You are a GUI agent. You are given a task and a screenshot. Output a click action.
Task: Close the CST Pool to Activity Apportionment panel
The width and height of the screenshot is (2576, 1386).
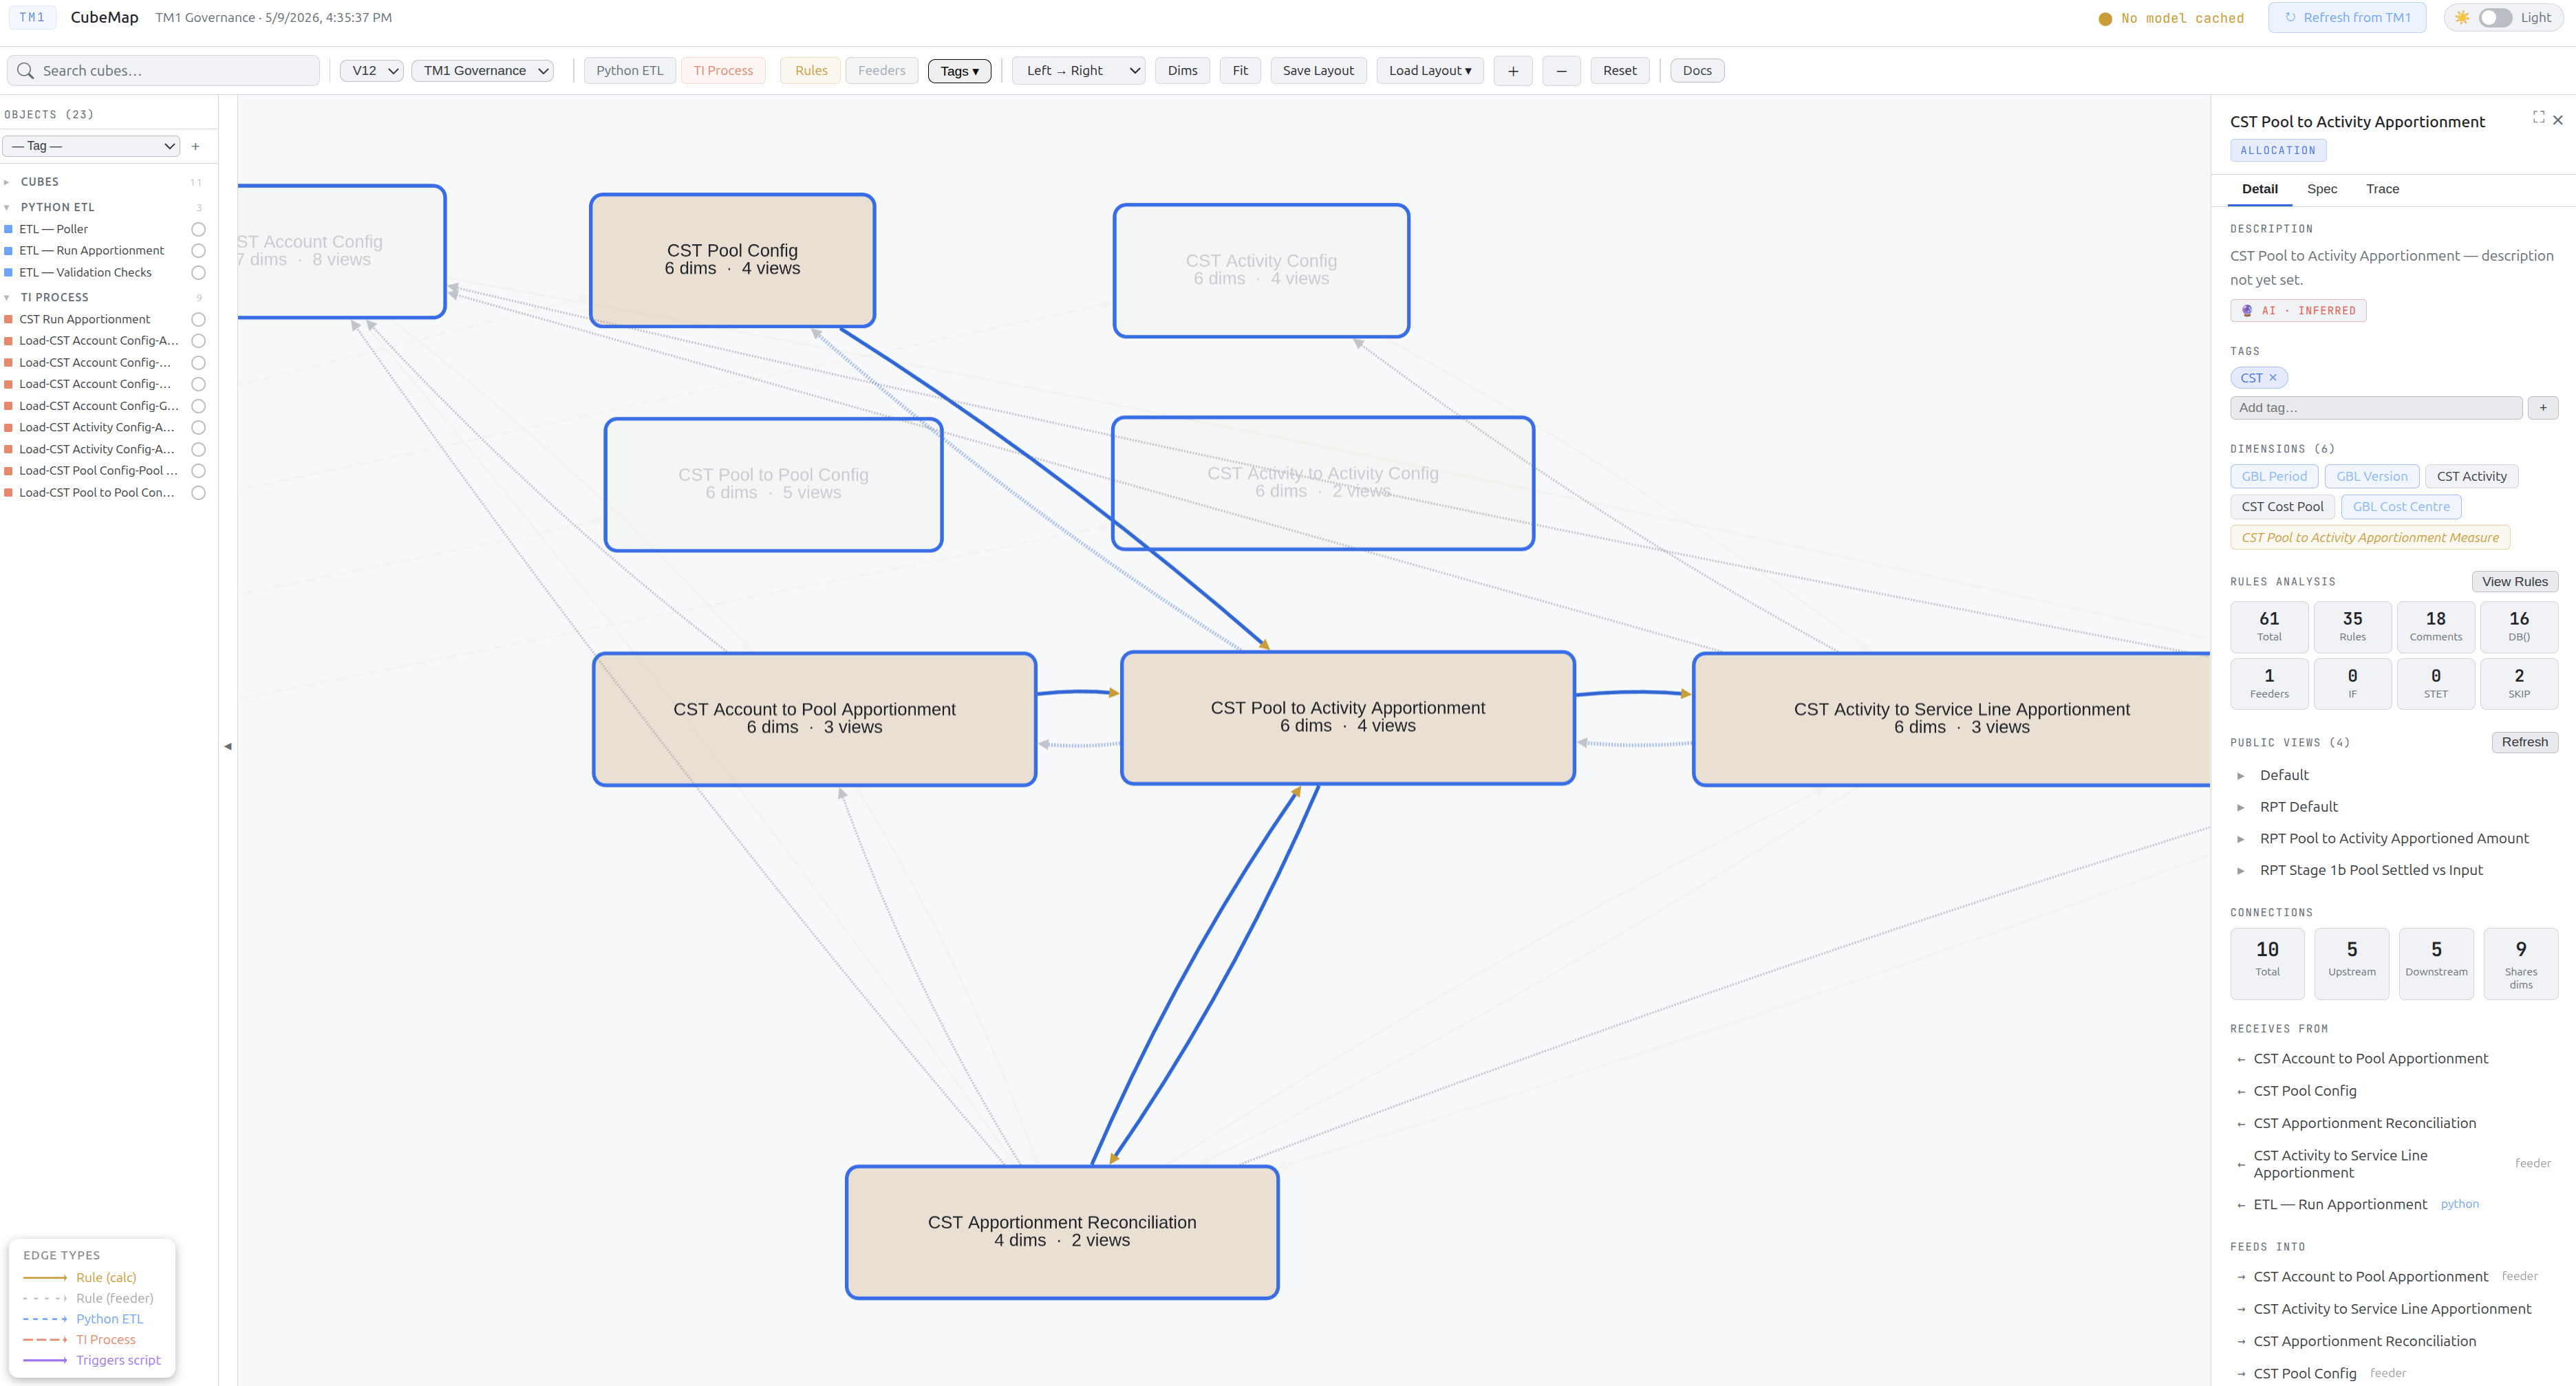tap(2558, 120)
